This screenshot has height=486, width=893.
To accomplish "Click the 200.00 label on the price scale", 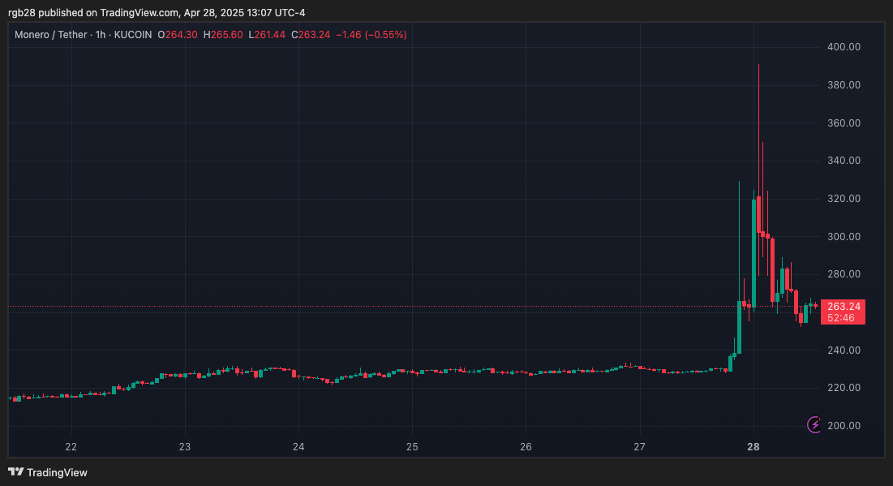I will click(844, 425).
